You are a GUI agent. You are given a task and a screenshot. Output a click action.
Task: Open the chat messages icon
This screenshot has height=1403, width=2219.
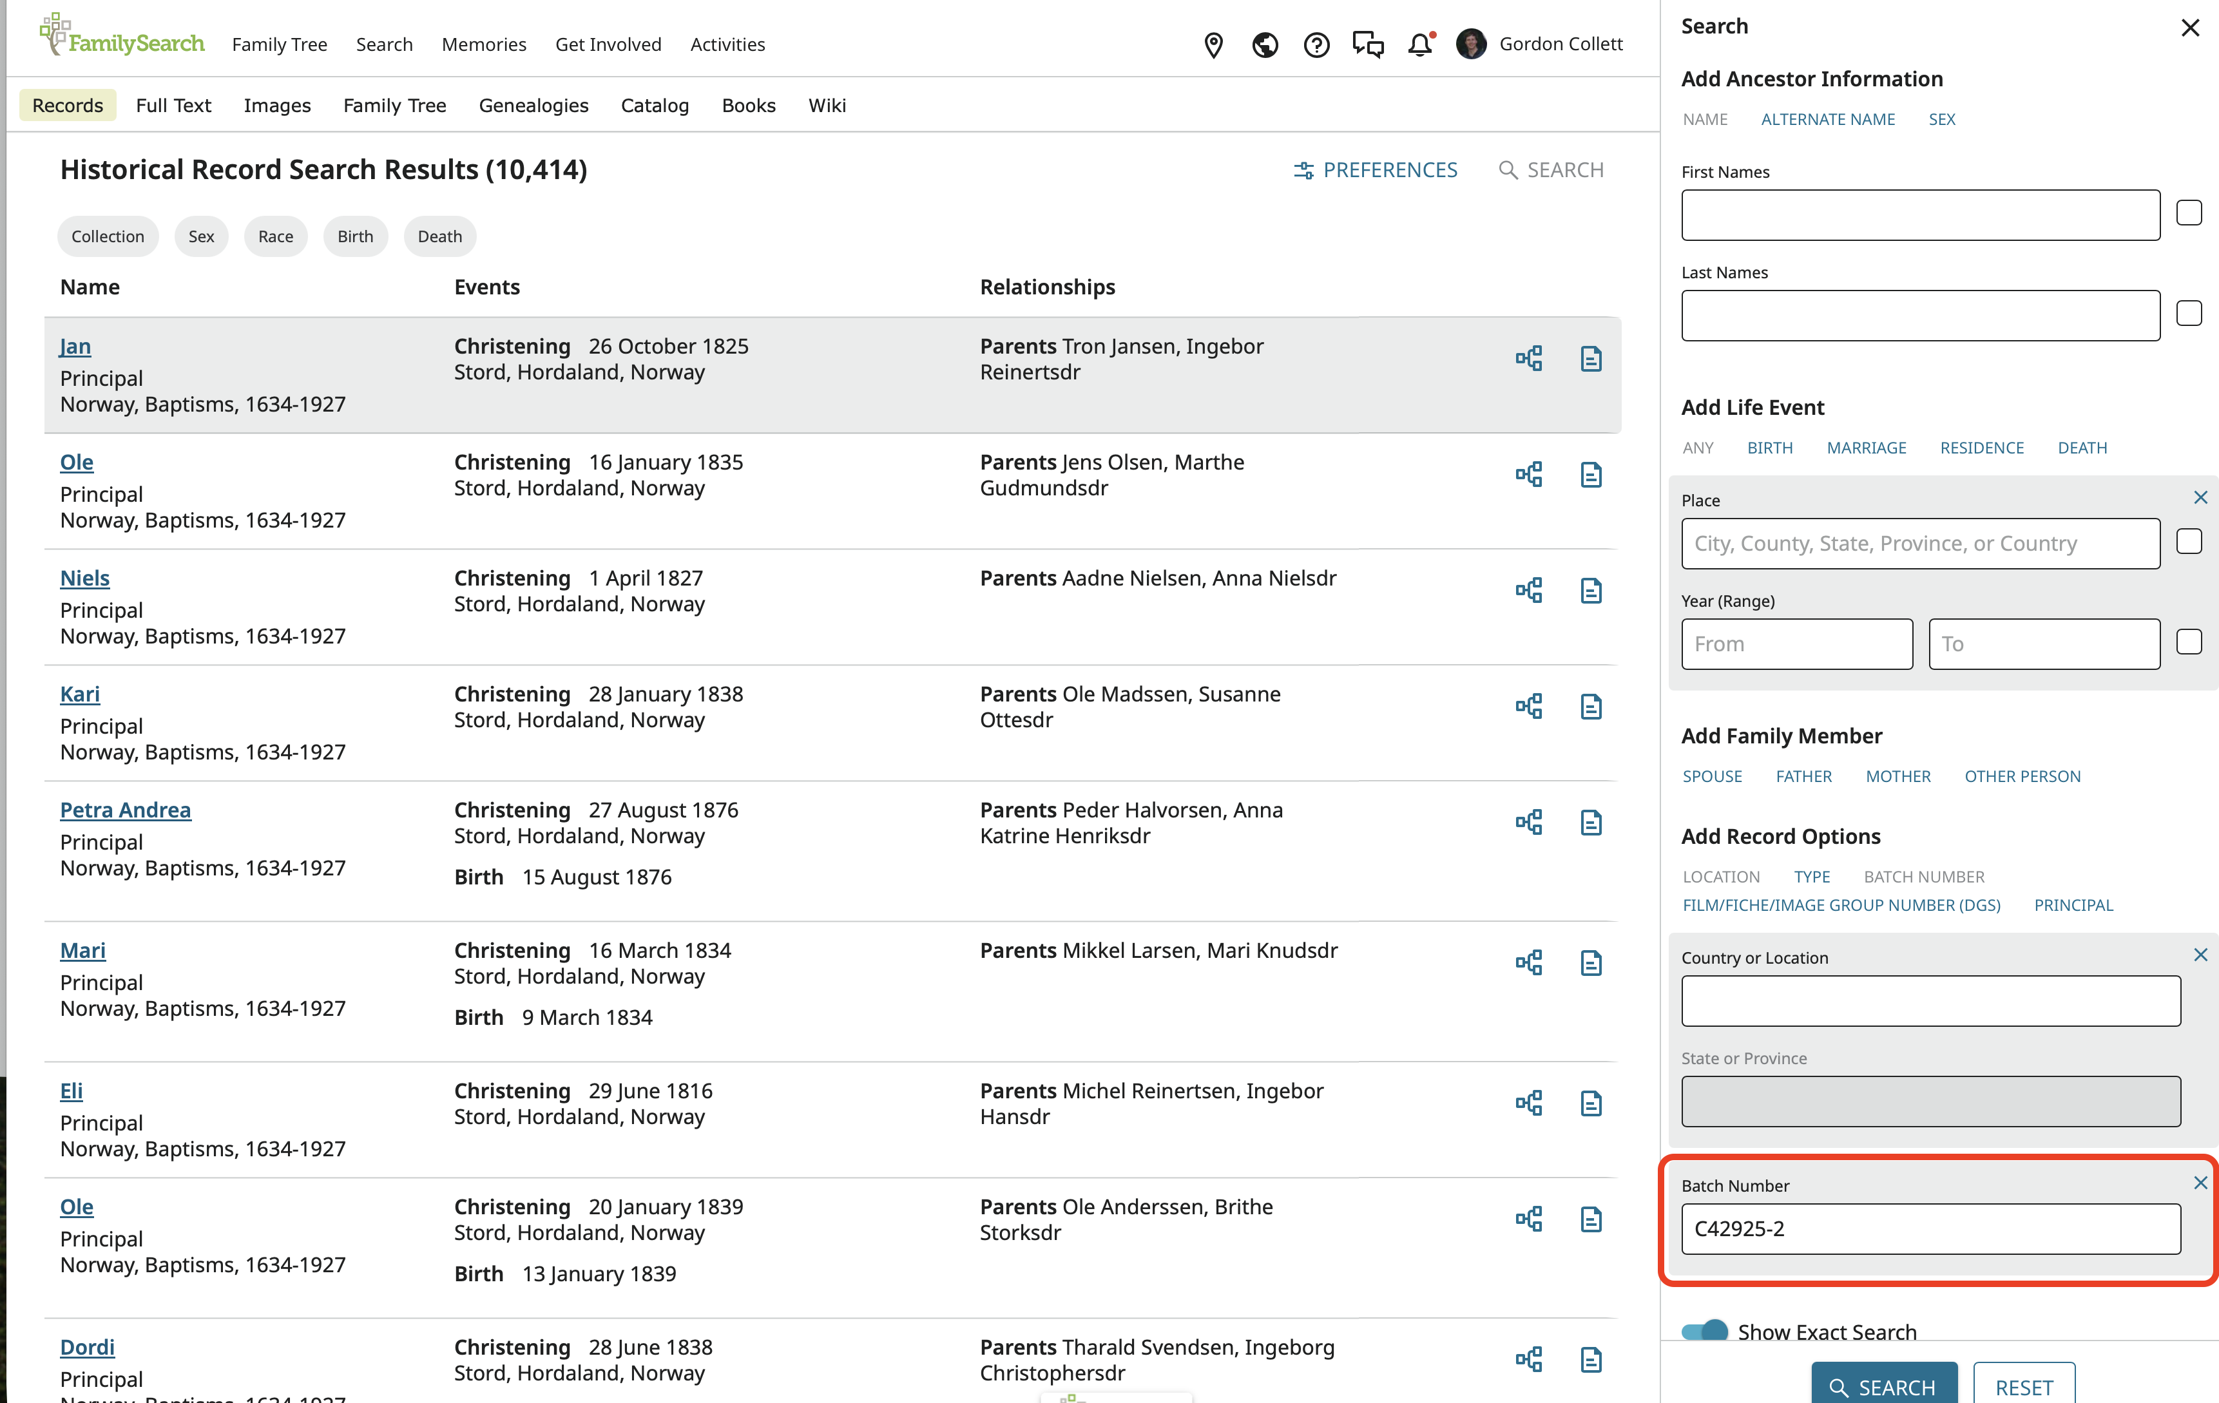(x=1367, y=44)
